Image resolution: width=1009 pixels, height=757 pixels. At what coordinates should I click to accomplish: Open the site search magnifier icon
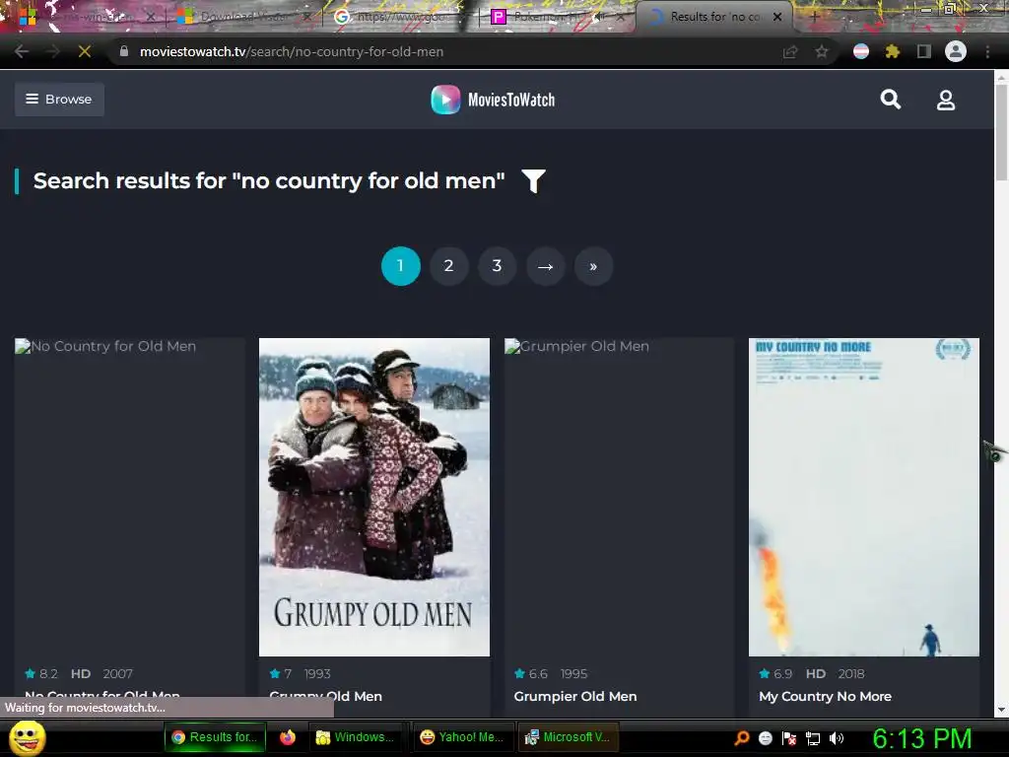point(890,100)
